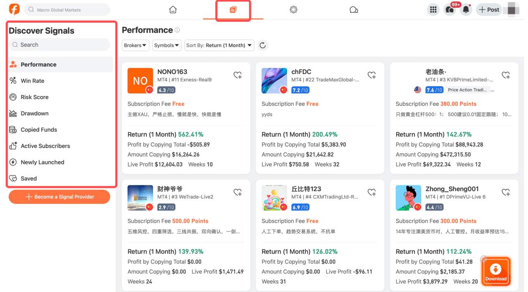Save 老油条 with the heart icon

tap(506, 75)
